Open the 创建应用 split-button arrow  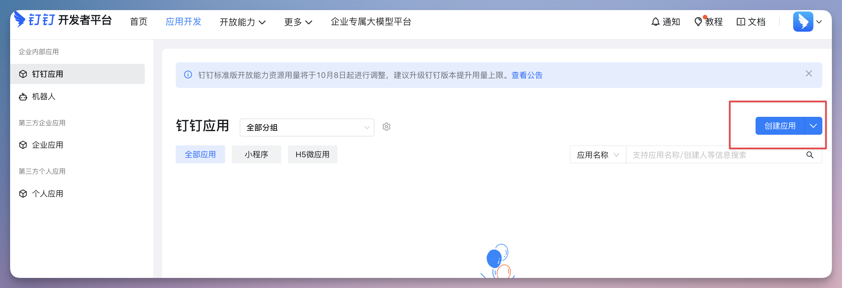[813, 126]
